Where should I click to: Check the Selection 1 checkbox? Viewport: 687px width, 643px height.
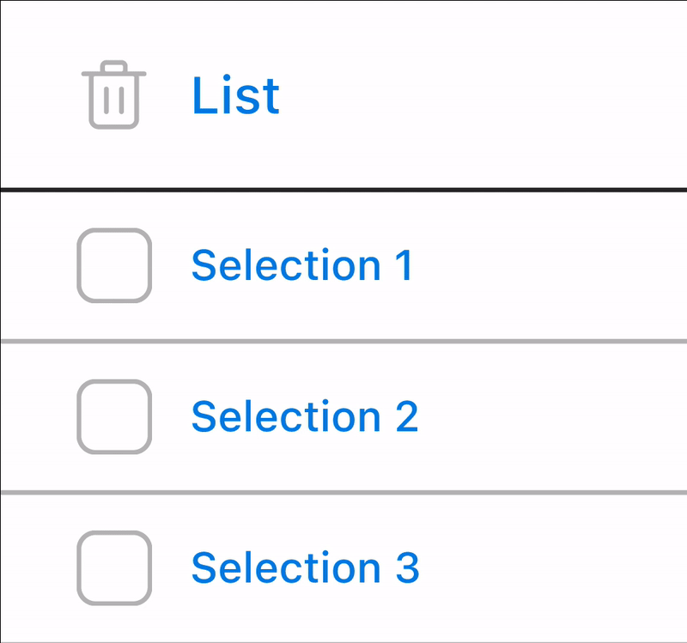coord(114,265)
